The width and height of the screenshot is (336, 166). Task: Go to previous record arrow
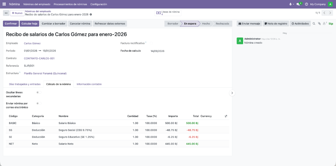tap(325, 13)
